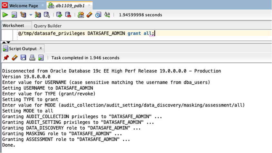Close the Script Output panel tab
Image resolution: width=272 pixels, height=153 pixels.
click(41, 48)
